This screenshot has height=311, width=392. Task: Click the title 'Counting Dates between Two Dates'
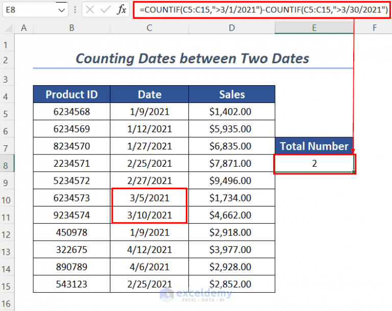click(192, 59)
